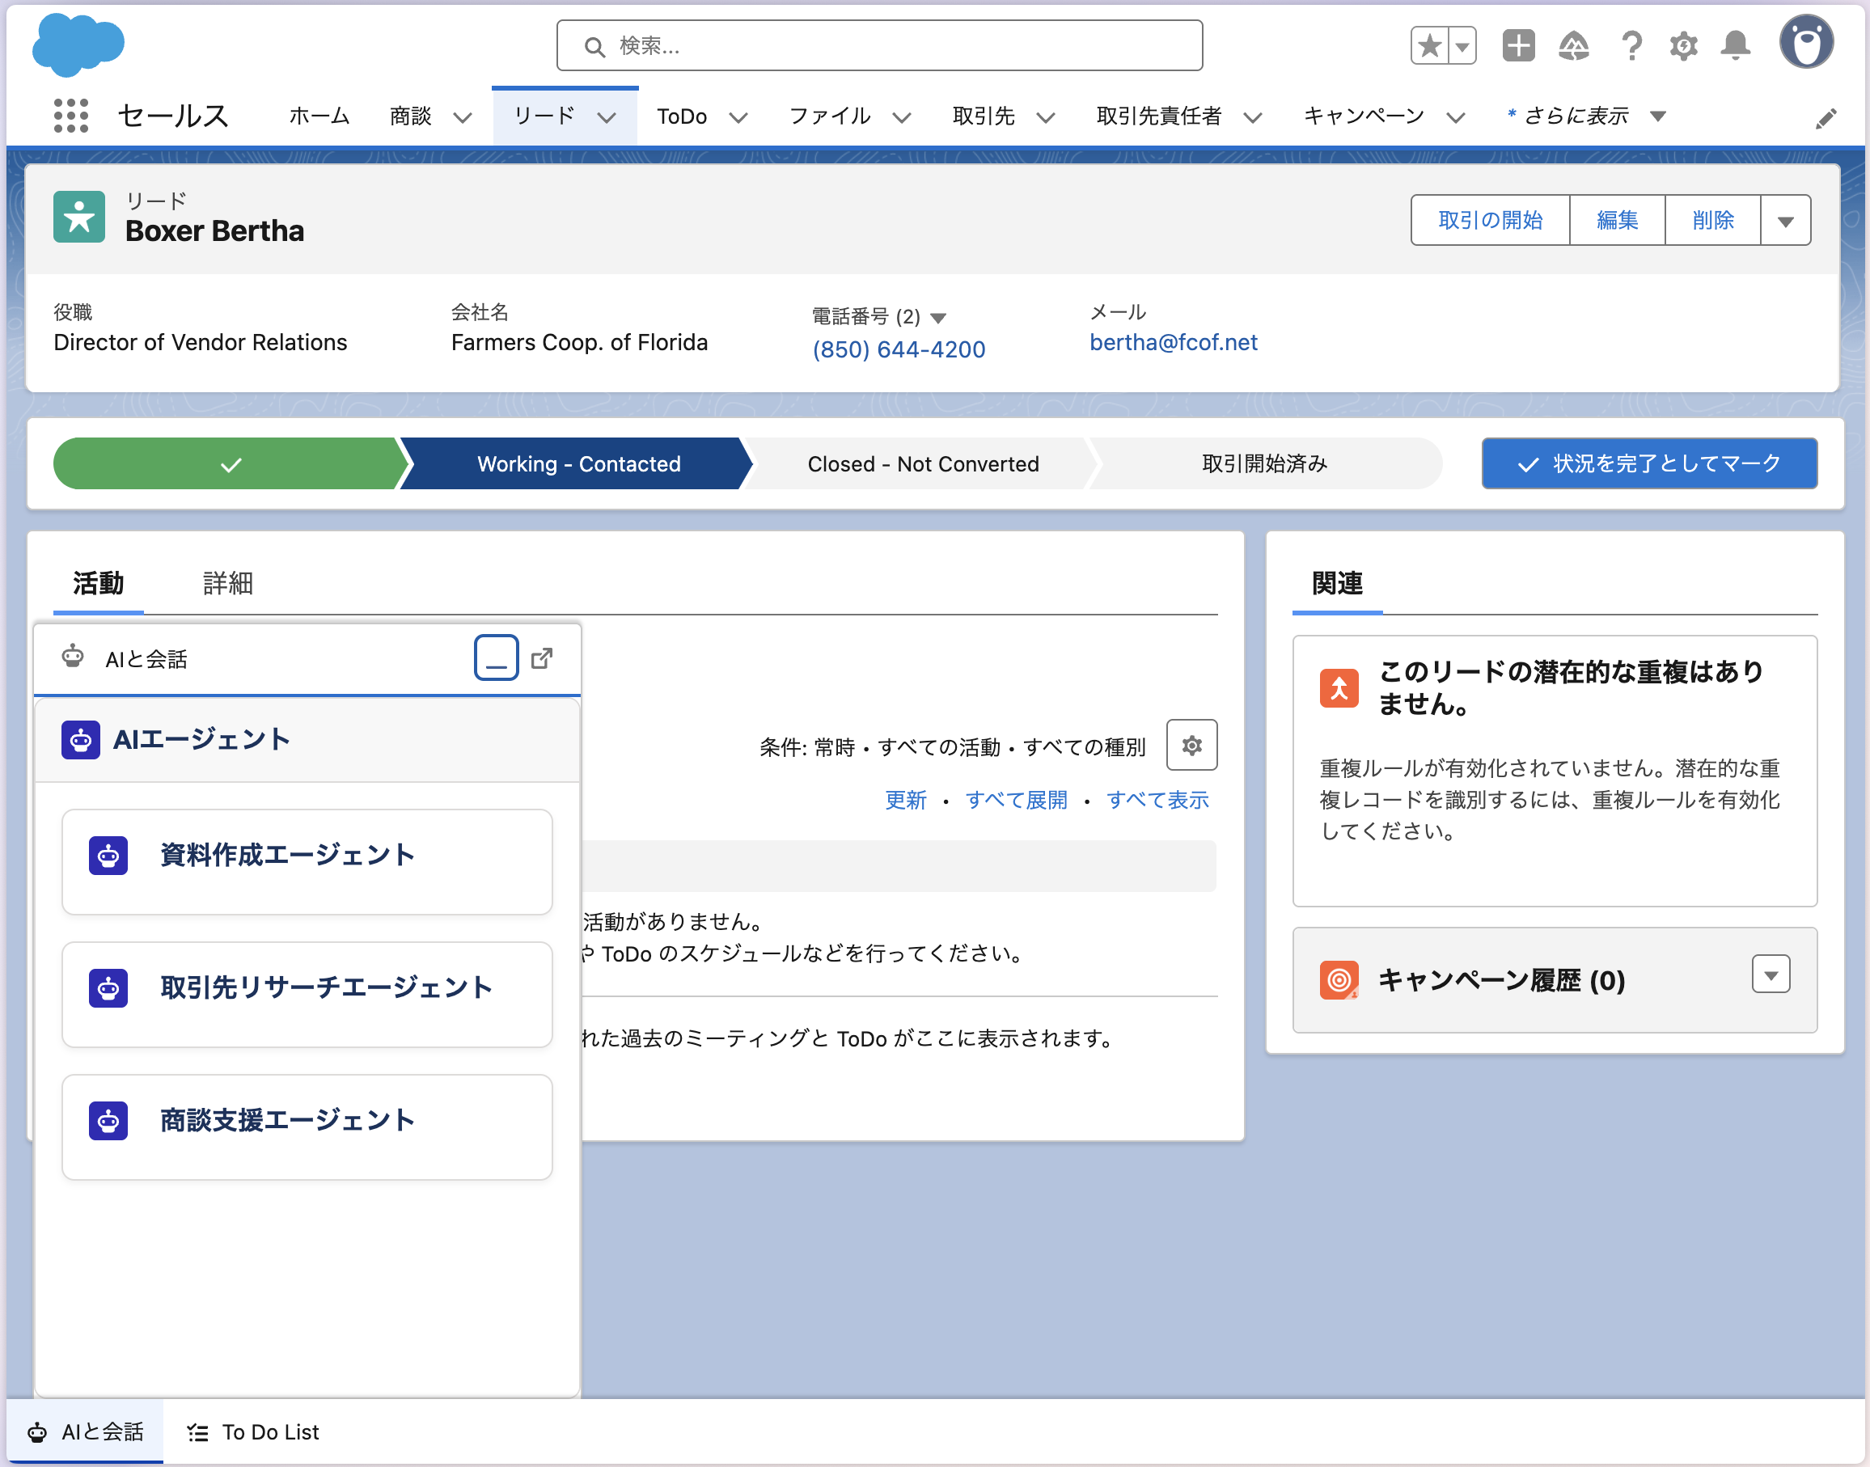Pop out the AI chat window
The height and width of the screenshot is (1467, 1870).
(542, 659)
